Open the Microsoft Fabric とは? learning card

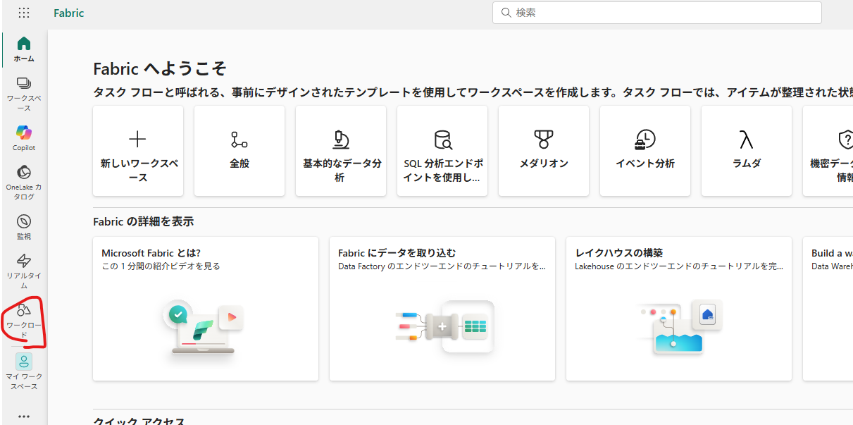206,309
